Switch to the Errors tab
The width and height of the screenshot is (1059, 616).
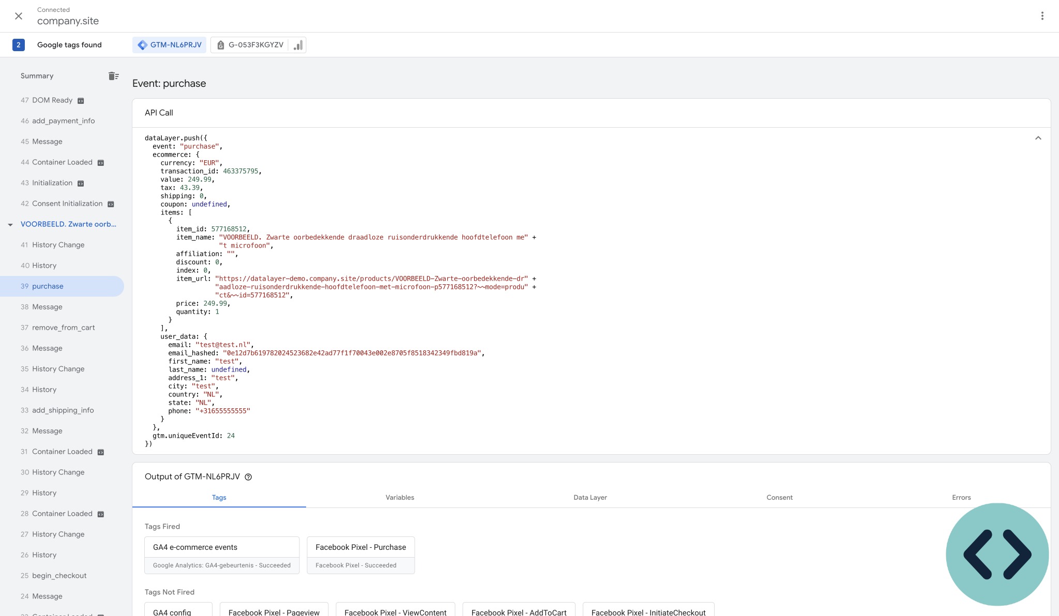click(x=961, y=497)
